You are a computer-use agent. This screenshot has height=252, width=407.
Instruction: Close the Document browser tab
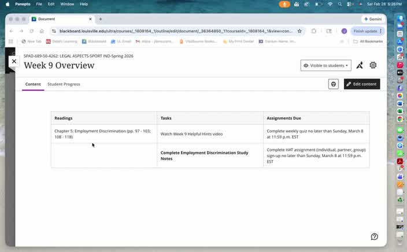click(x=90, y=19)
